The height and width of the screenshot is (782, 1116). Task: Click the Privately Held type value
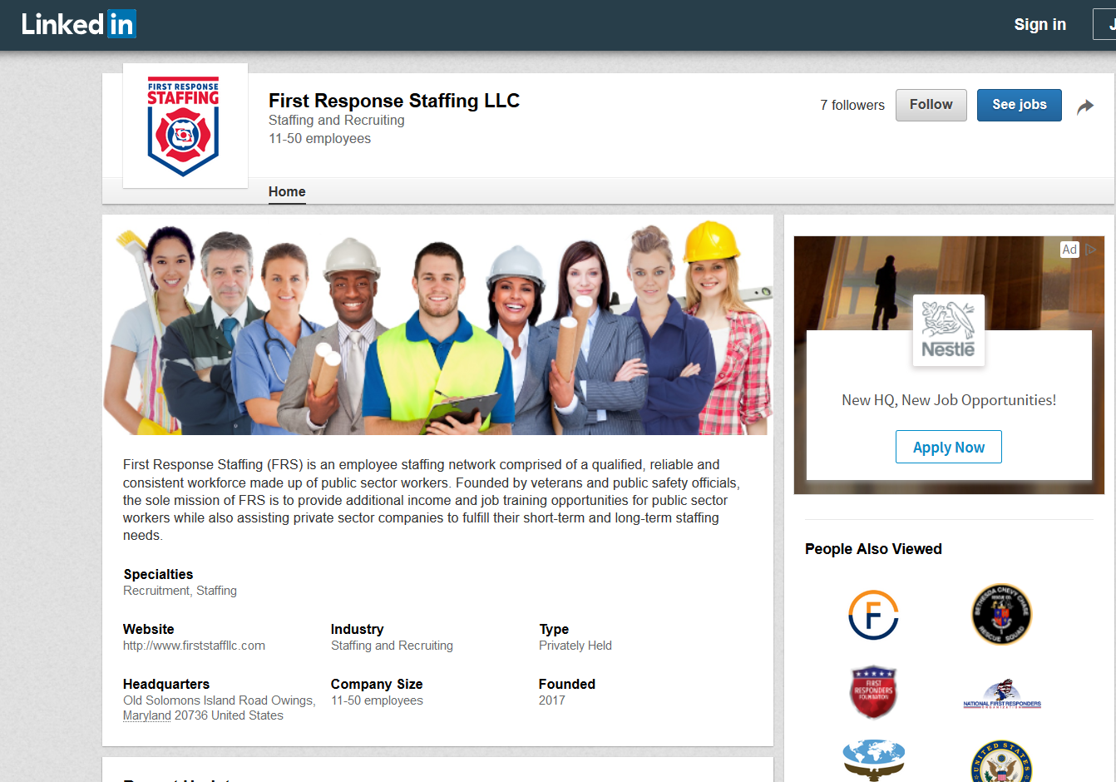pyautogui.click(x=575, y=646)
